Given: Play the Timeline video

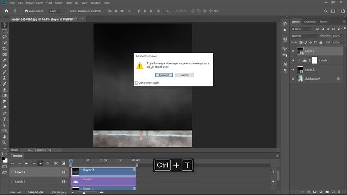Looking at the screenshot, I should click(27, 163).
